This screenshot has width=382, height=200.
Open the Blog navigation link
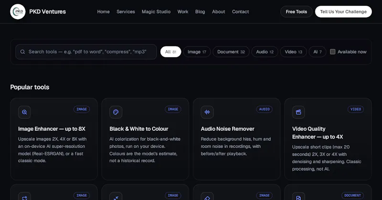(x=200, y=11)
